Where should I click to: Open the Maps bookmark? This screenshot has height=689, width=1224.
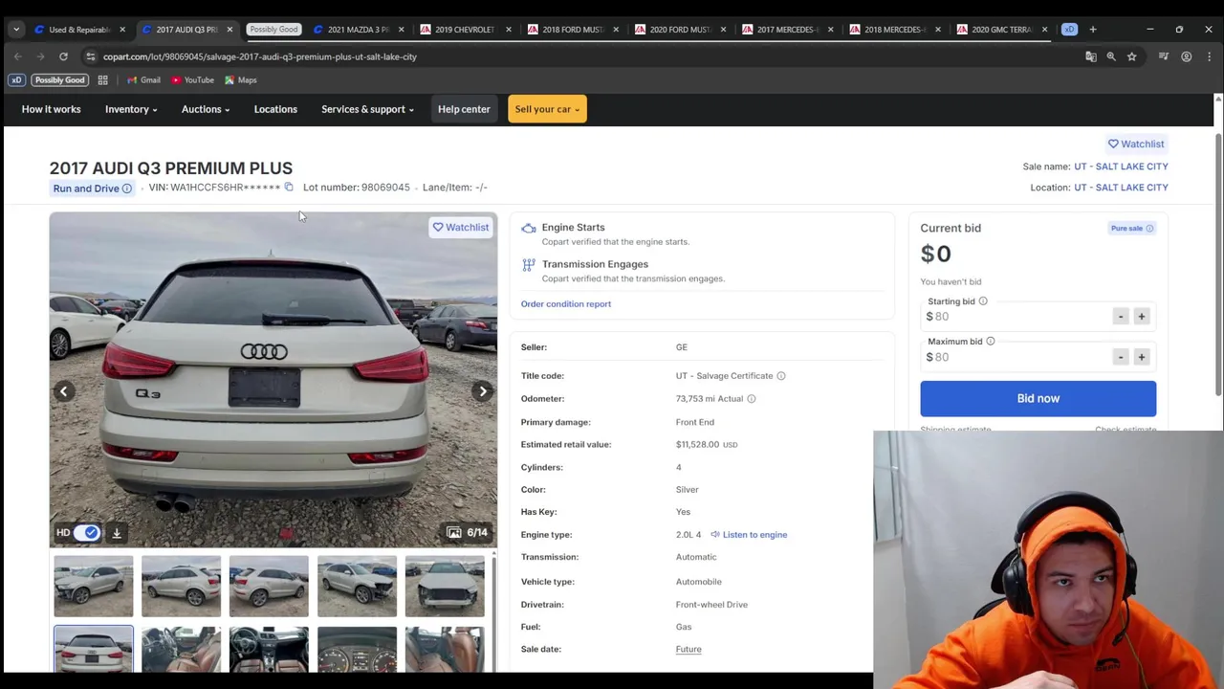click(x=241, y=80)
